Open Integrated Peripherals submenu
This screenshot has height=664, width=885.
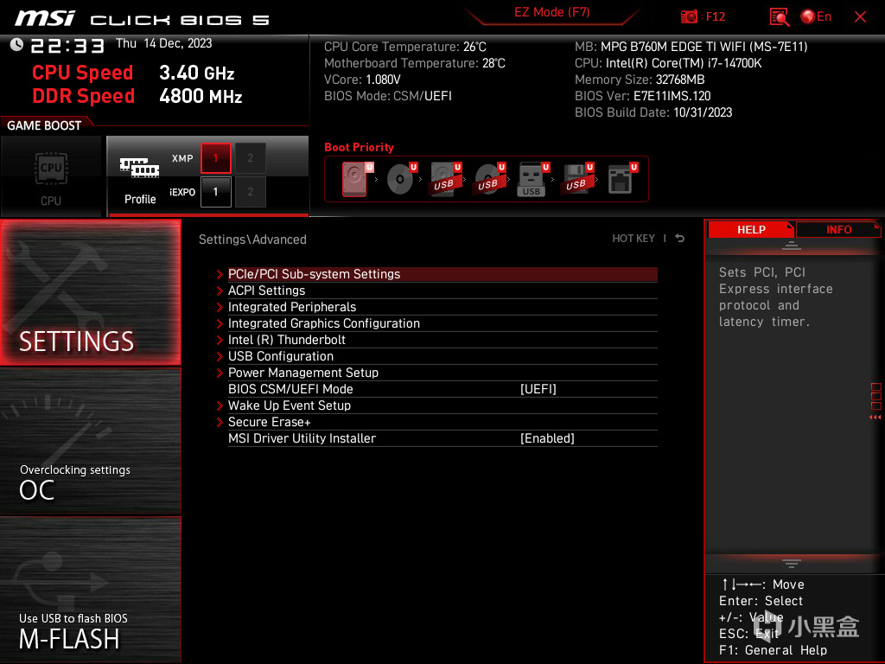[x=442, y=307]
